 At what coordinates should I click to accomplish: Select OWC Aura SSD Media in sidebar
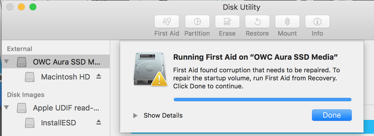[67, 62]
